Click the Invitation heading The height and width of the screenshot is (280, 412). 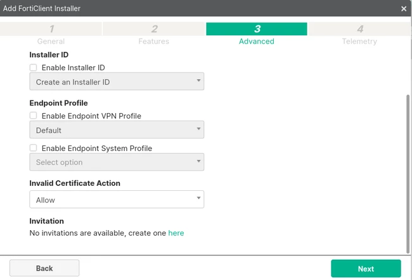[46, 221]
